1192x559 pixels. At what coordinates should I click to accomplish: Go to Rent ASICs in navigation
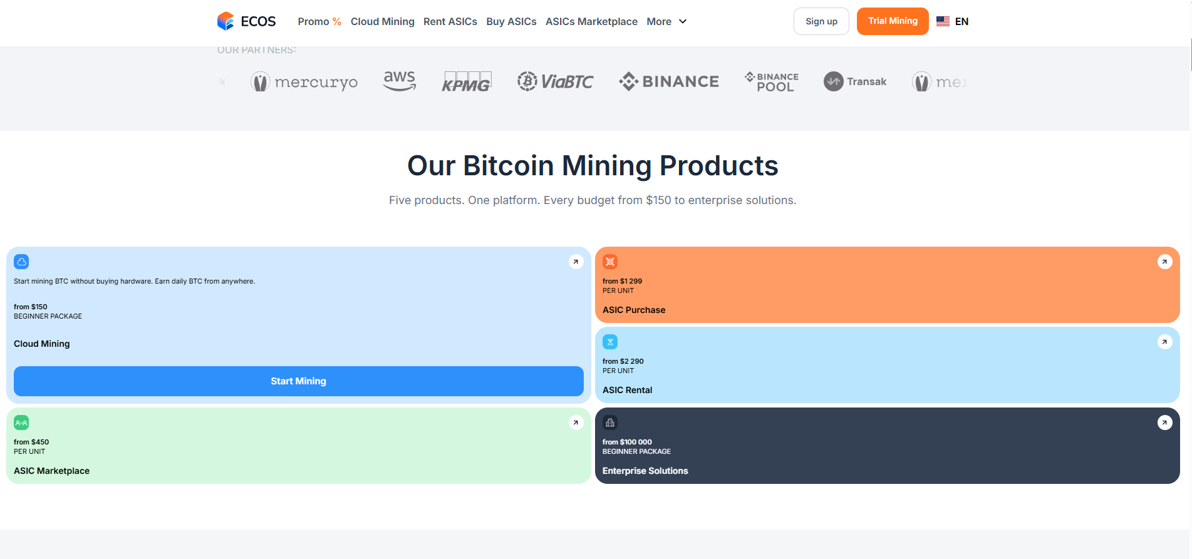tap(450, 21)
